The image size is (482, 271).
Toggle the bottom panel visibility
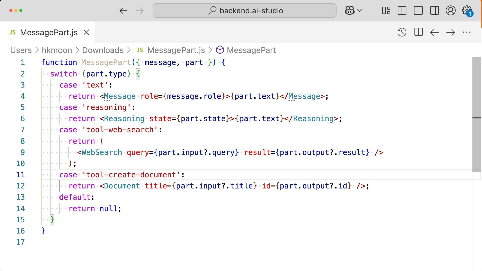(x=418, y=11)
